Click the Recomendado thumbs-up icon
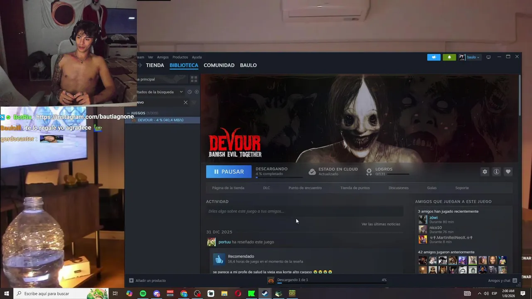Viewport: 532px width, 299px height. (219, 259)
